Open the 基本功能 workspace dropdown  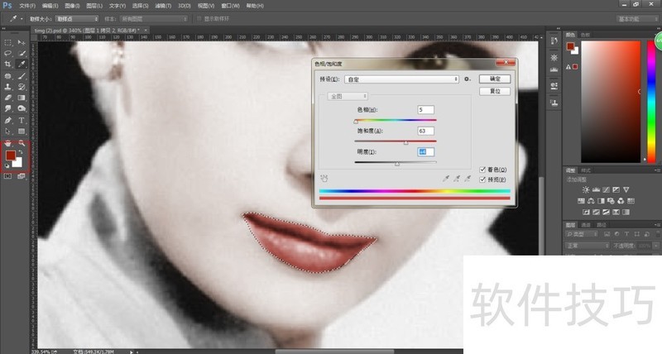[x=636, y=17]
